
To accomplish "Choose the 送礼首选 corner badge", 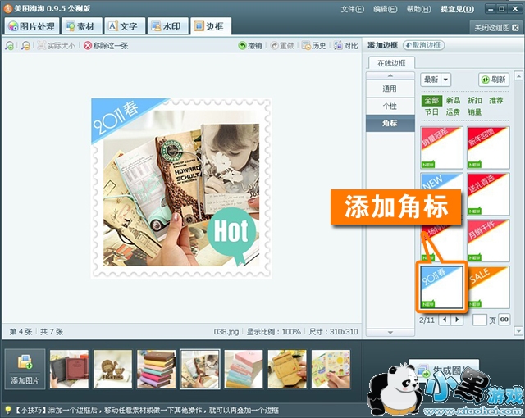I will tap(489, 194).
